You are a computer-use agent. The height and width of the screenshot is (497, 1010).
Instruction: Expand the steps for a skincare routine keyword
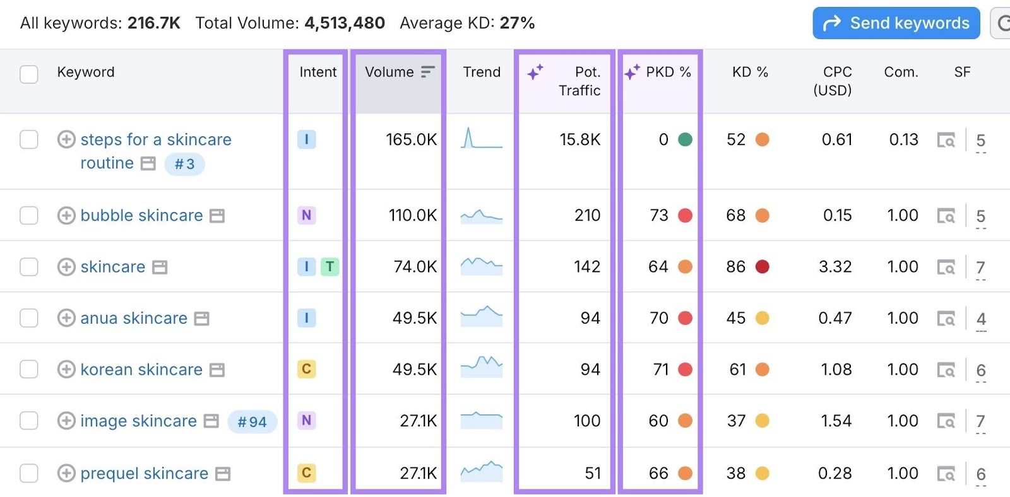(66, 139)
